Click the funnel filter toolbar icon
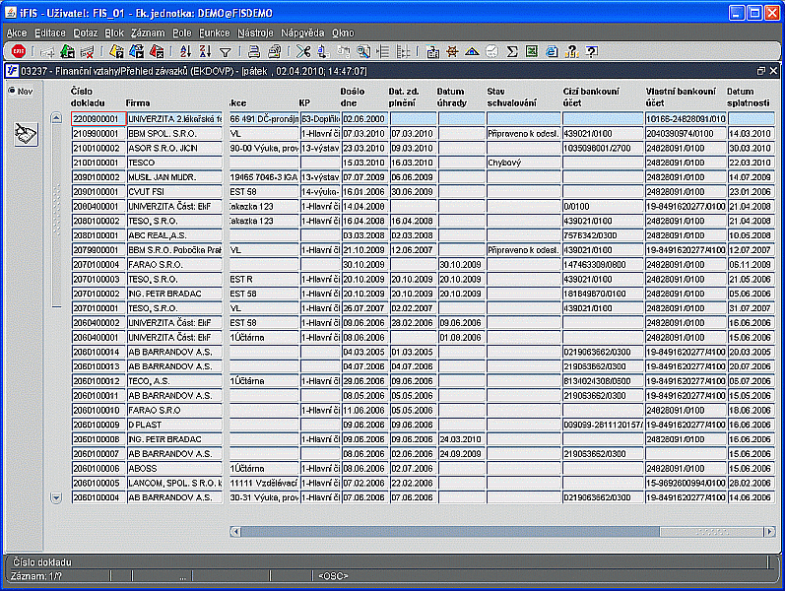 coord(226,51)
